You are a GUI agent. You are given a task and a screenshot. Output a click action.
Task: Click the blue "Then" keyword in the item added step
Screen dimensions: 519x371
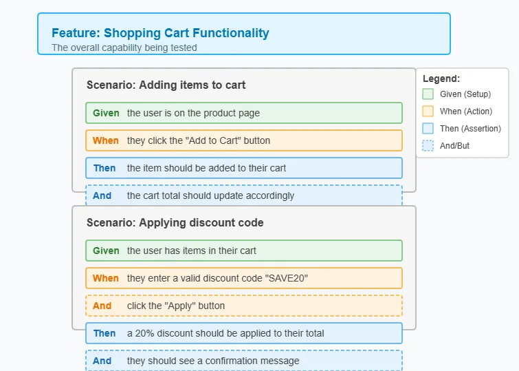point(104,168)
